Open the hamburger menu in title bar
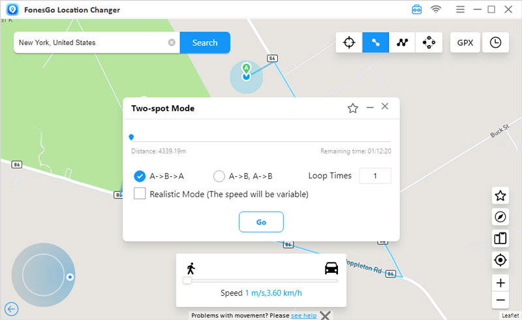This screenshot has width=522, height=320. [460, 10]
